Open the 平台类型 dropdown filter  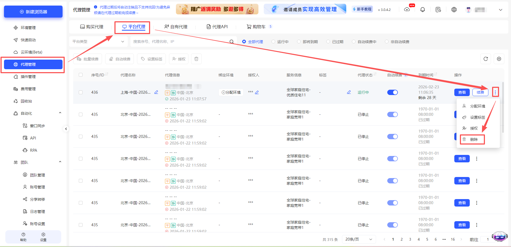(98, 42)
